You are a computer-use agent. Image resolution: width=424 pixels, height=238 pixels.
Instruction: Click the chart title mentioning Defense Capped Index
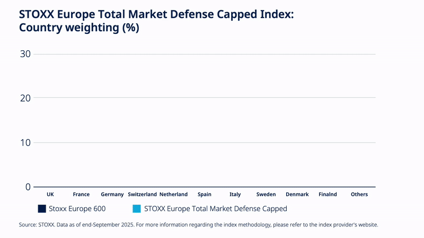pos(156,21)
